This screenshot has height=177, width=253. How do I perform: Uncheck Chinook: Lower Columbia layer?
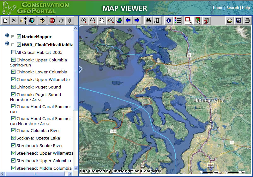pyautogui.click(x=13, y=71)
